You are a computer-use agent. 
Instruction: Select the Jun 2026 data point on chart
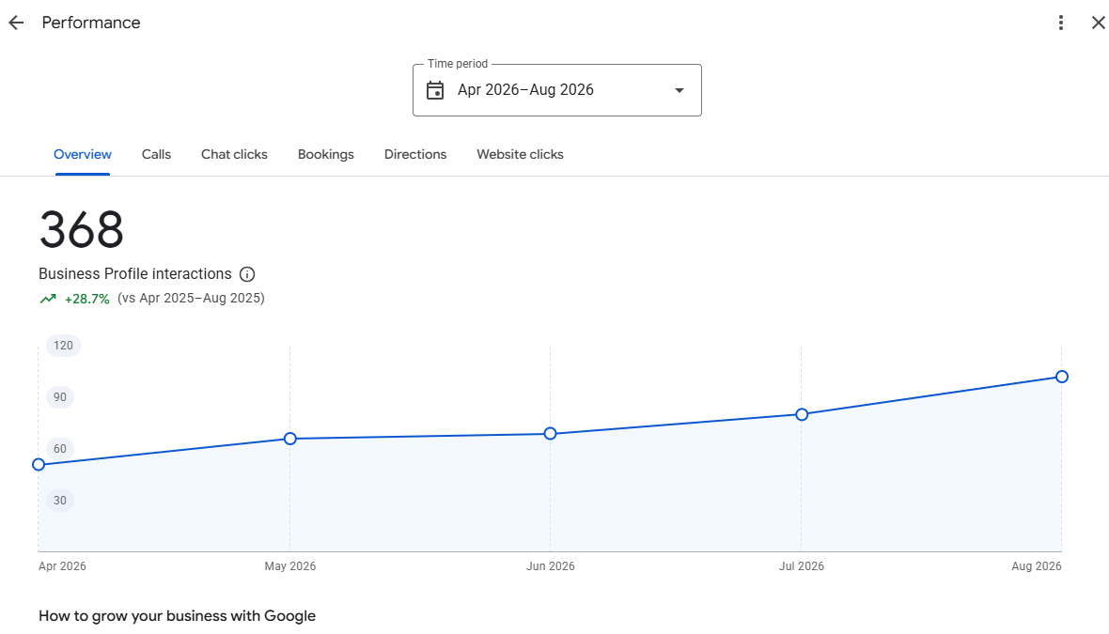tap(550, 433)
